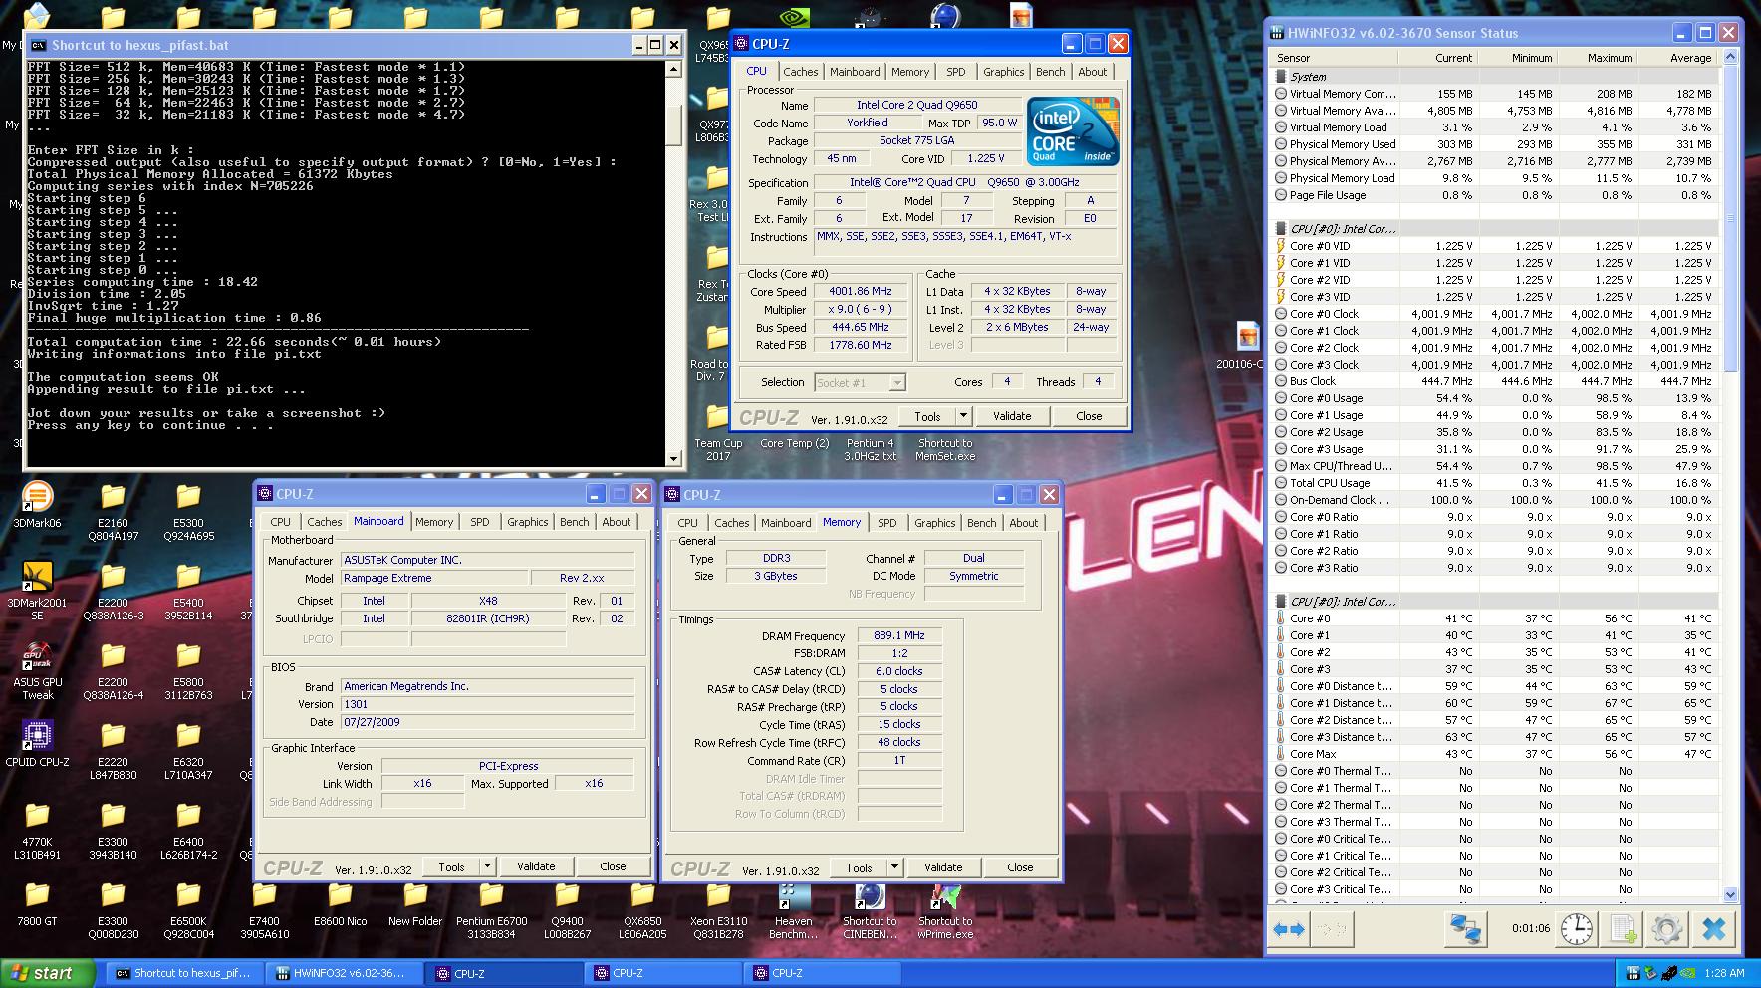Open the E5300 Q924A695 folder
This screenshot has width=1761, height=988.
(x=188, y=511)
